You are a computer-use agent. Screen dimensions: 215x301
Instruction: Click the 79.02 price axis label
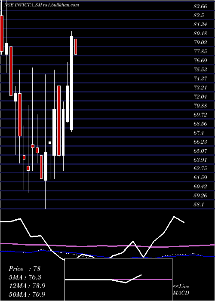(200, 43)
